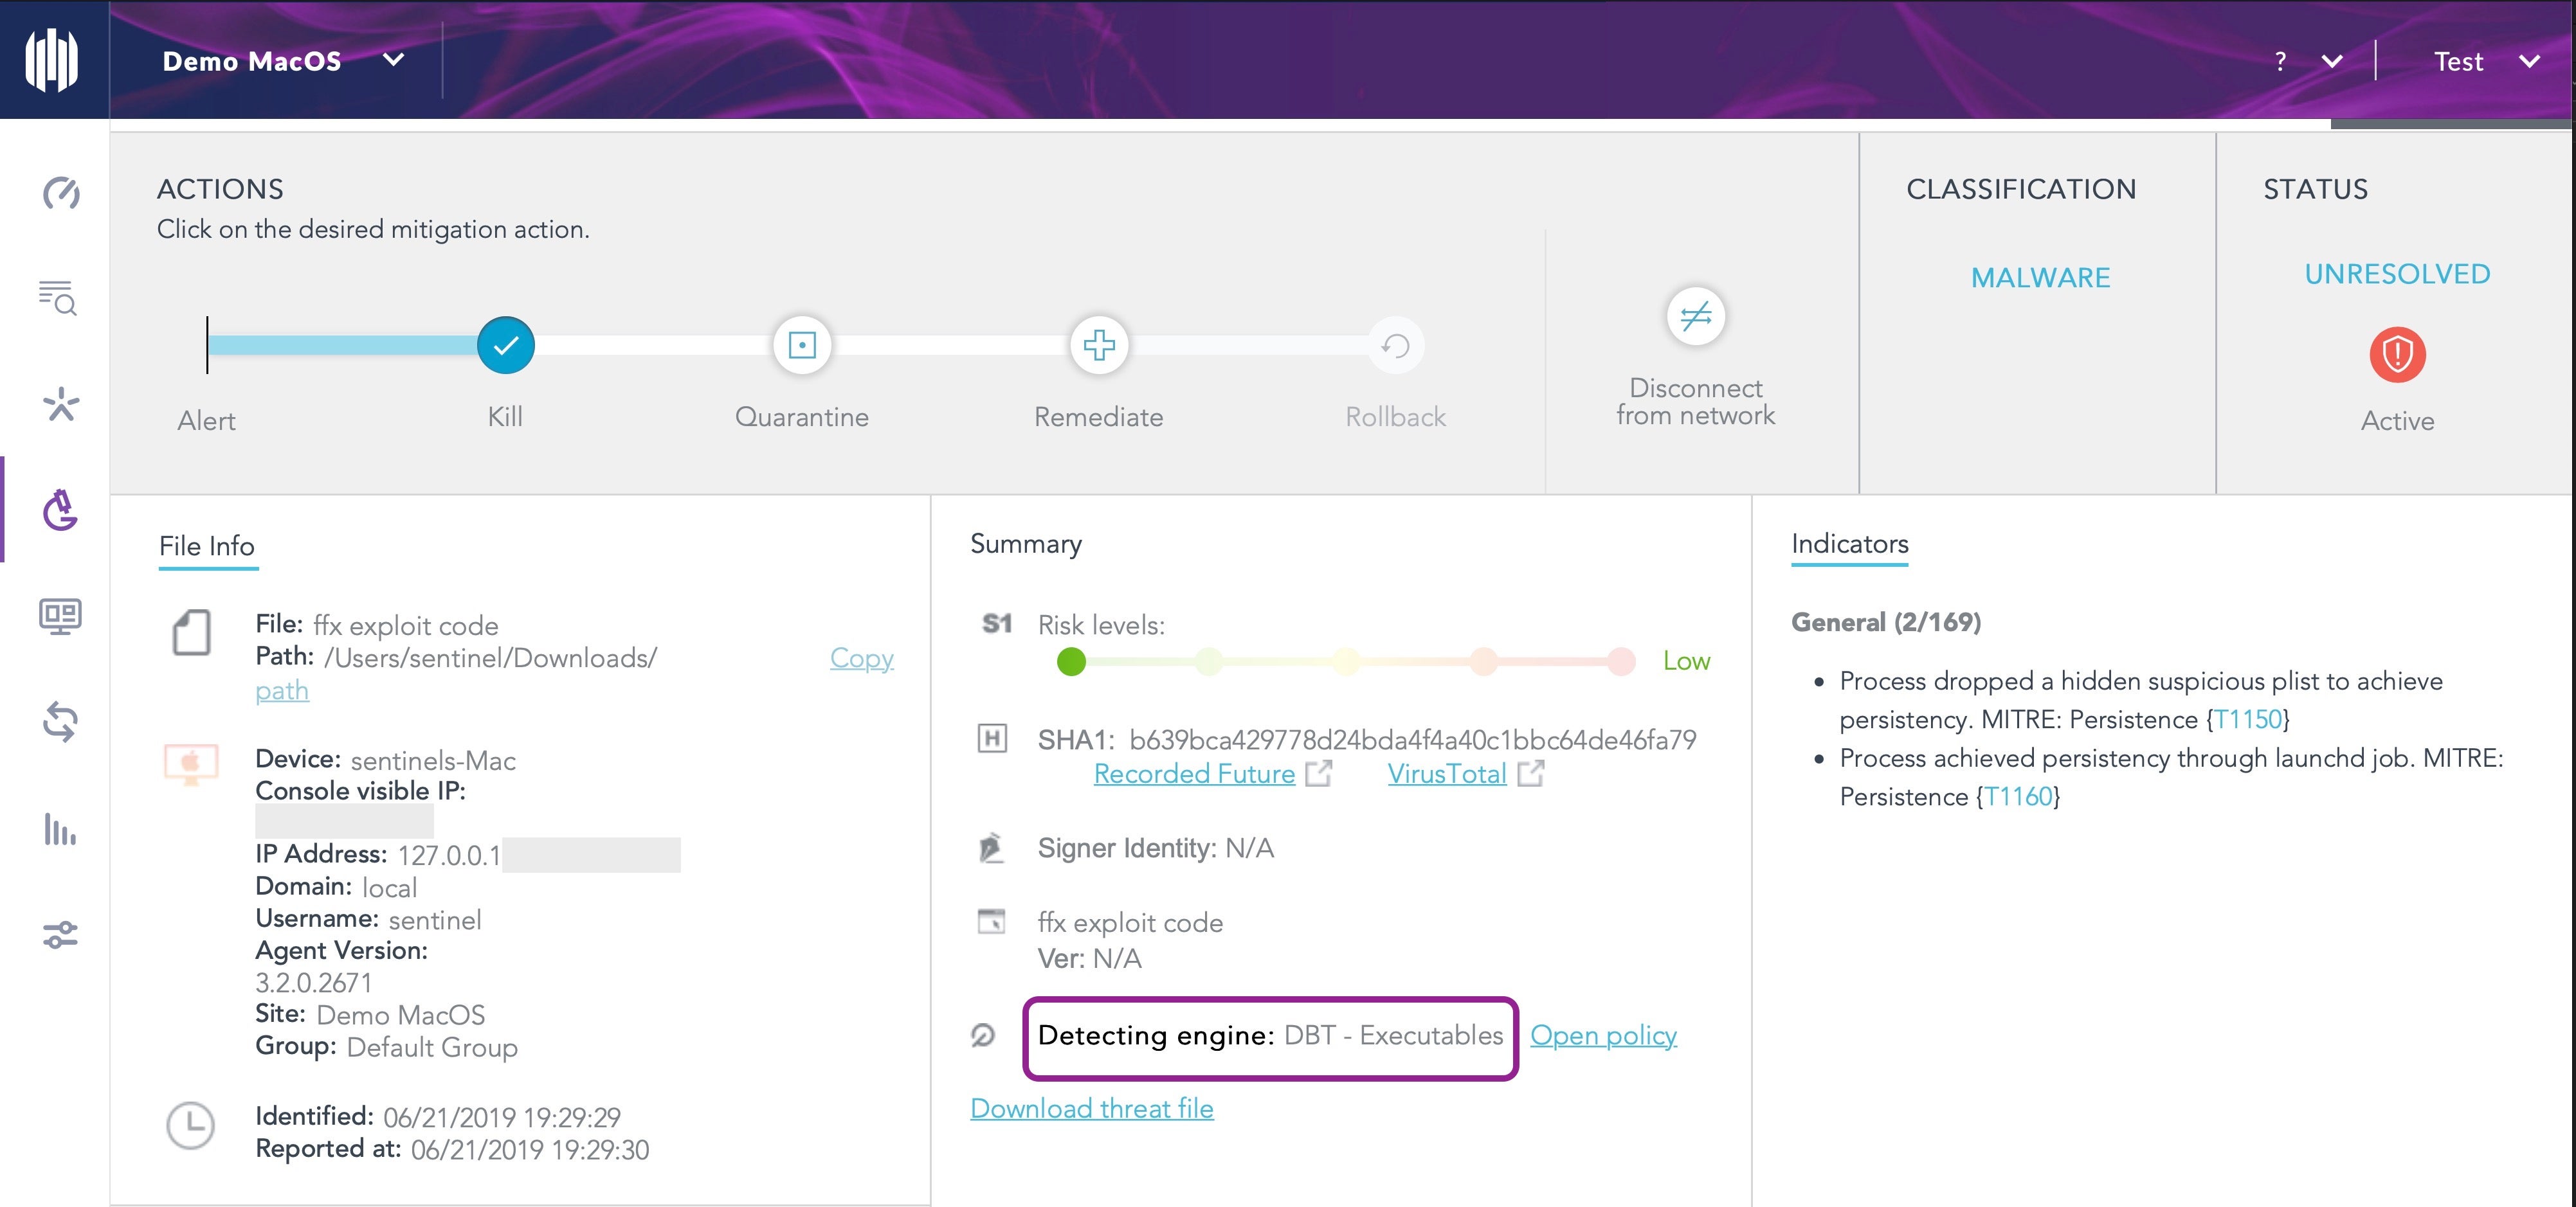The height and width of the screenshot is (1207, 2576).
Task: Select the Indicators tab
Action: click(1849, 544)
